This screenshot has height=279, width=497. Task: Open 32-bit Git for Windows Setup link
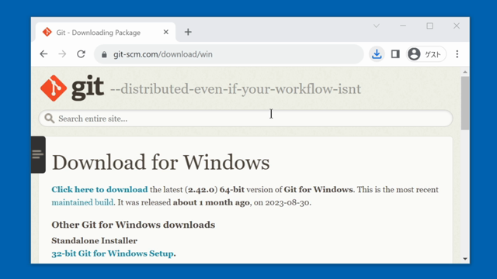[113, 253]
